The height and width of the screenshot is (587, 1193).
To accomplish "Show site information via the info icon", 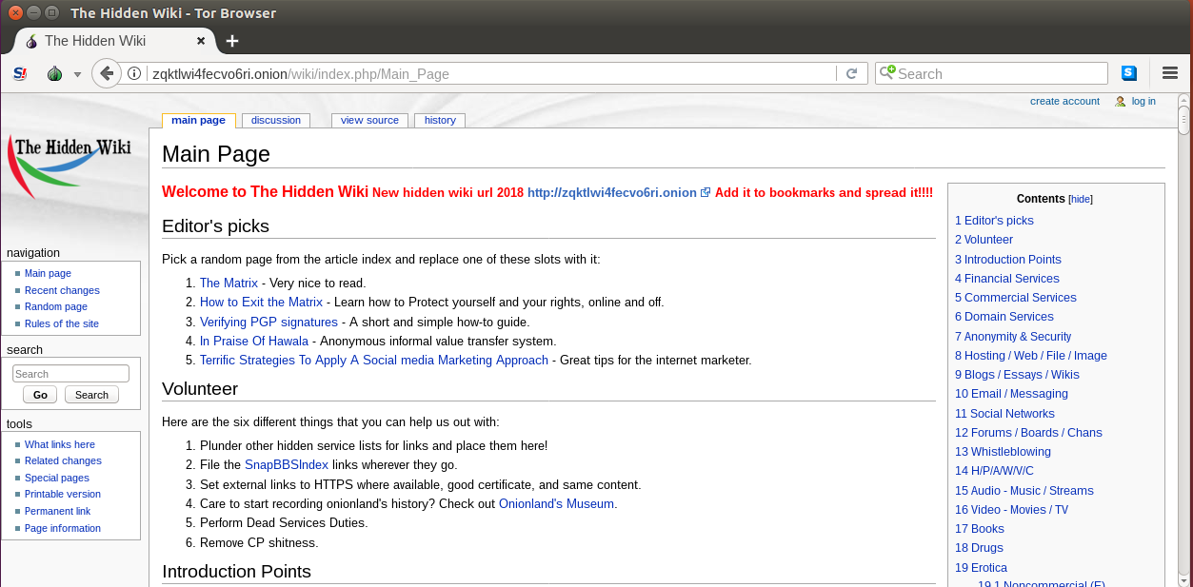I will pos(135,73).
